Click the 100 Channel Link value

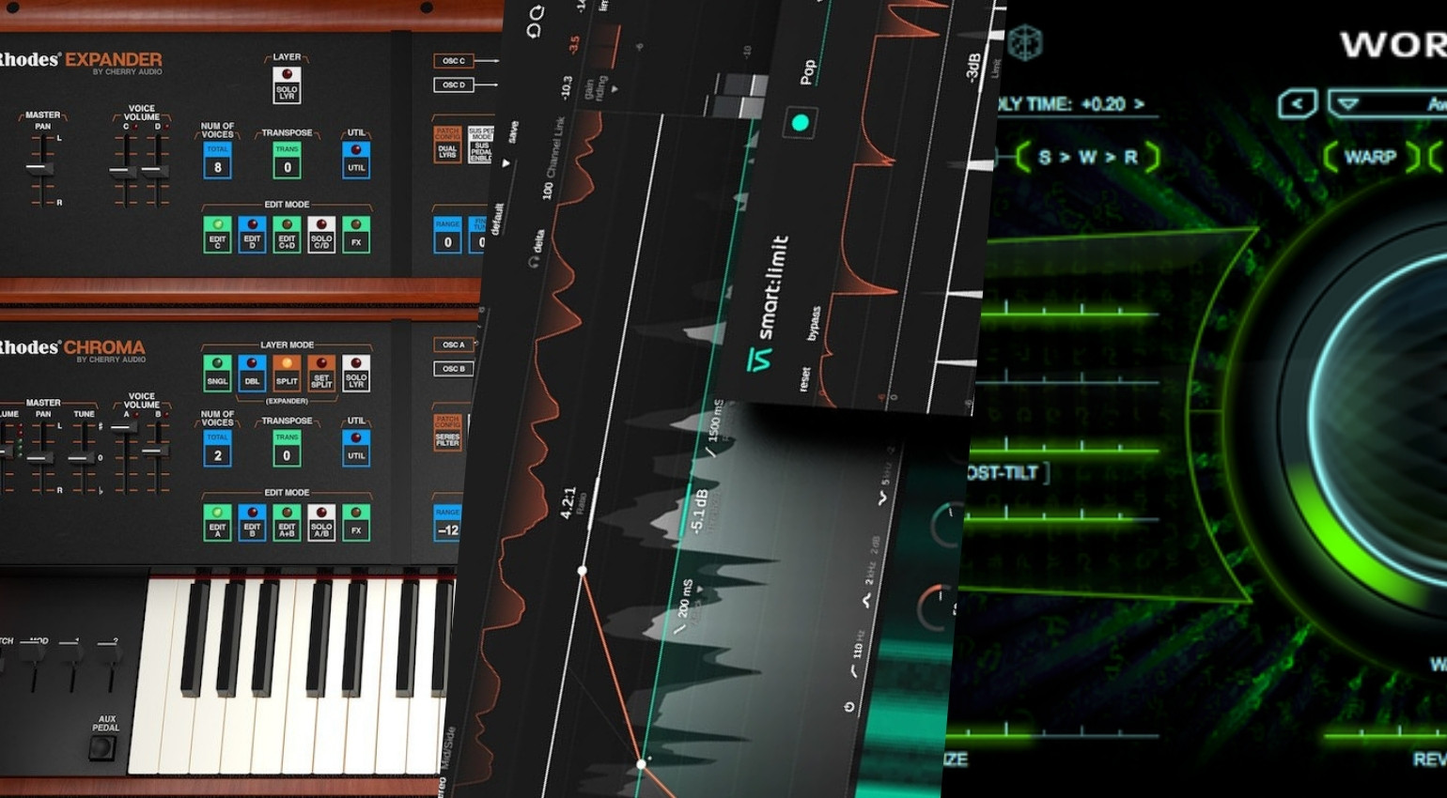tap(547, 192)
